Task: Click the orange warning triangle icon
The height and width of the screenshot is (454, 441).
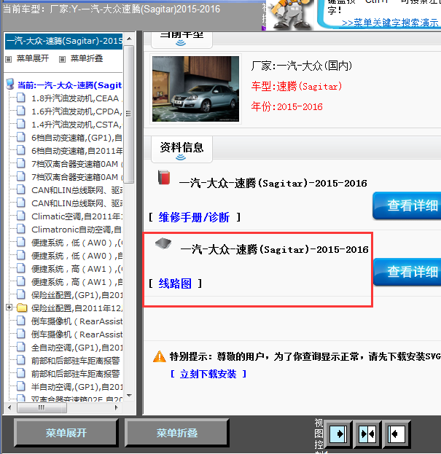Action: pyautogui.click(x=159, y=357)
